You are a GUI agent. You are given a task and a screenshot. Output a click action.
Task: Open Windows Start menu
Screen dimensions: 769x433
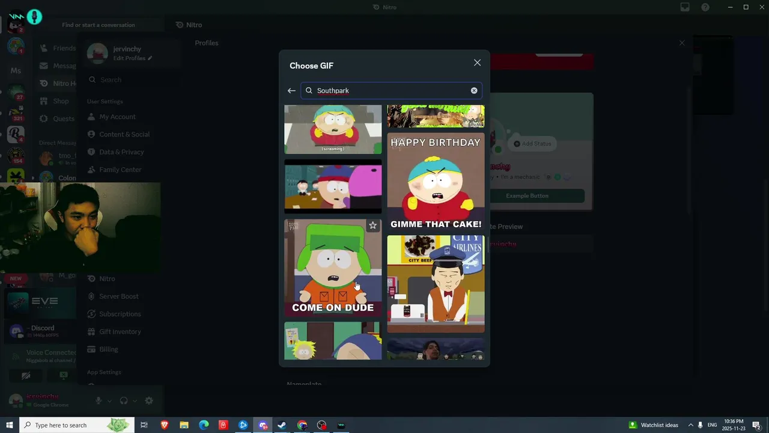pyautogui.click(x=10, y=425)
